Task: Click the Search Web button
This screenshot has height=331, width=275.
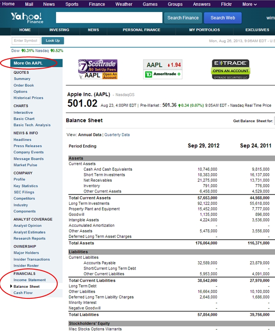Action: 223,18
